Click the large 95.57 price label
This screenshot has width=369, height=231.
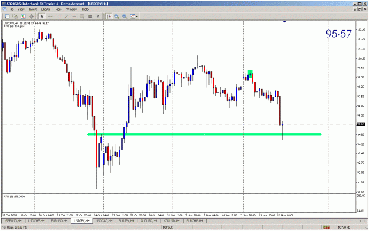pos(339,34)
